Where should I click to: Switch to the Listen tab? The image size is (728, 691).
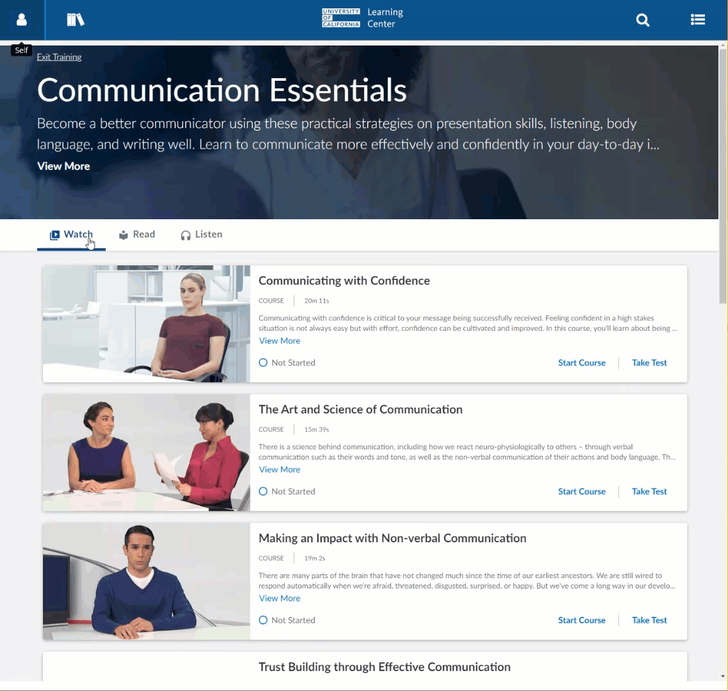click(201, 235)
